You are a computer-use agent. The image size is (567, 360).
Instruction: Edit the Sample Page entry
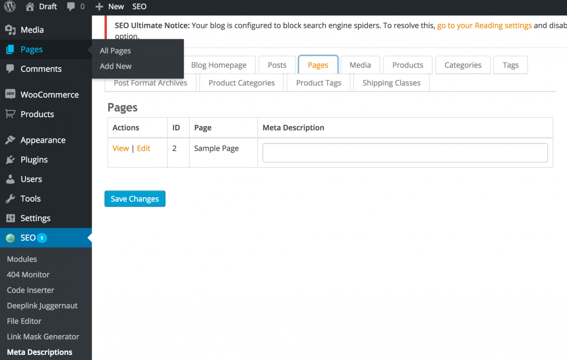(143, 148)
